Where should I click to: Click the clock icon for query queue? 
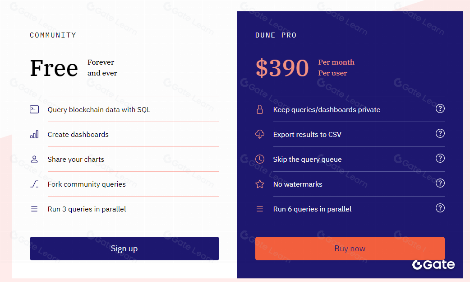(x=260, y=159)
